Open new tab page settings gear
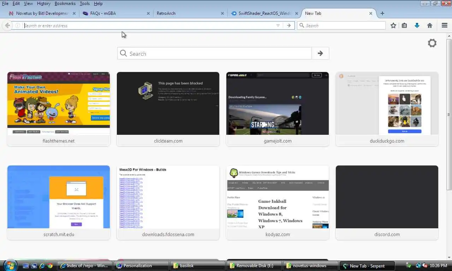This screenshot has height=271, width=452. tap(432, 43)
